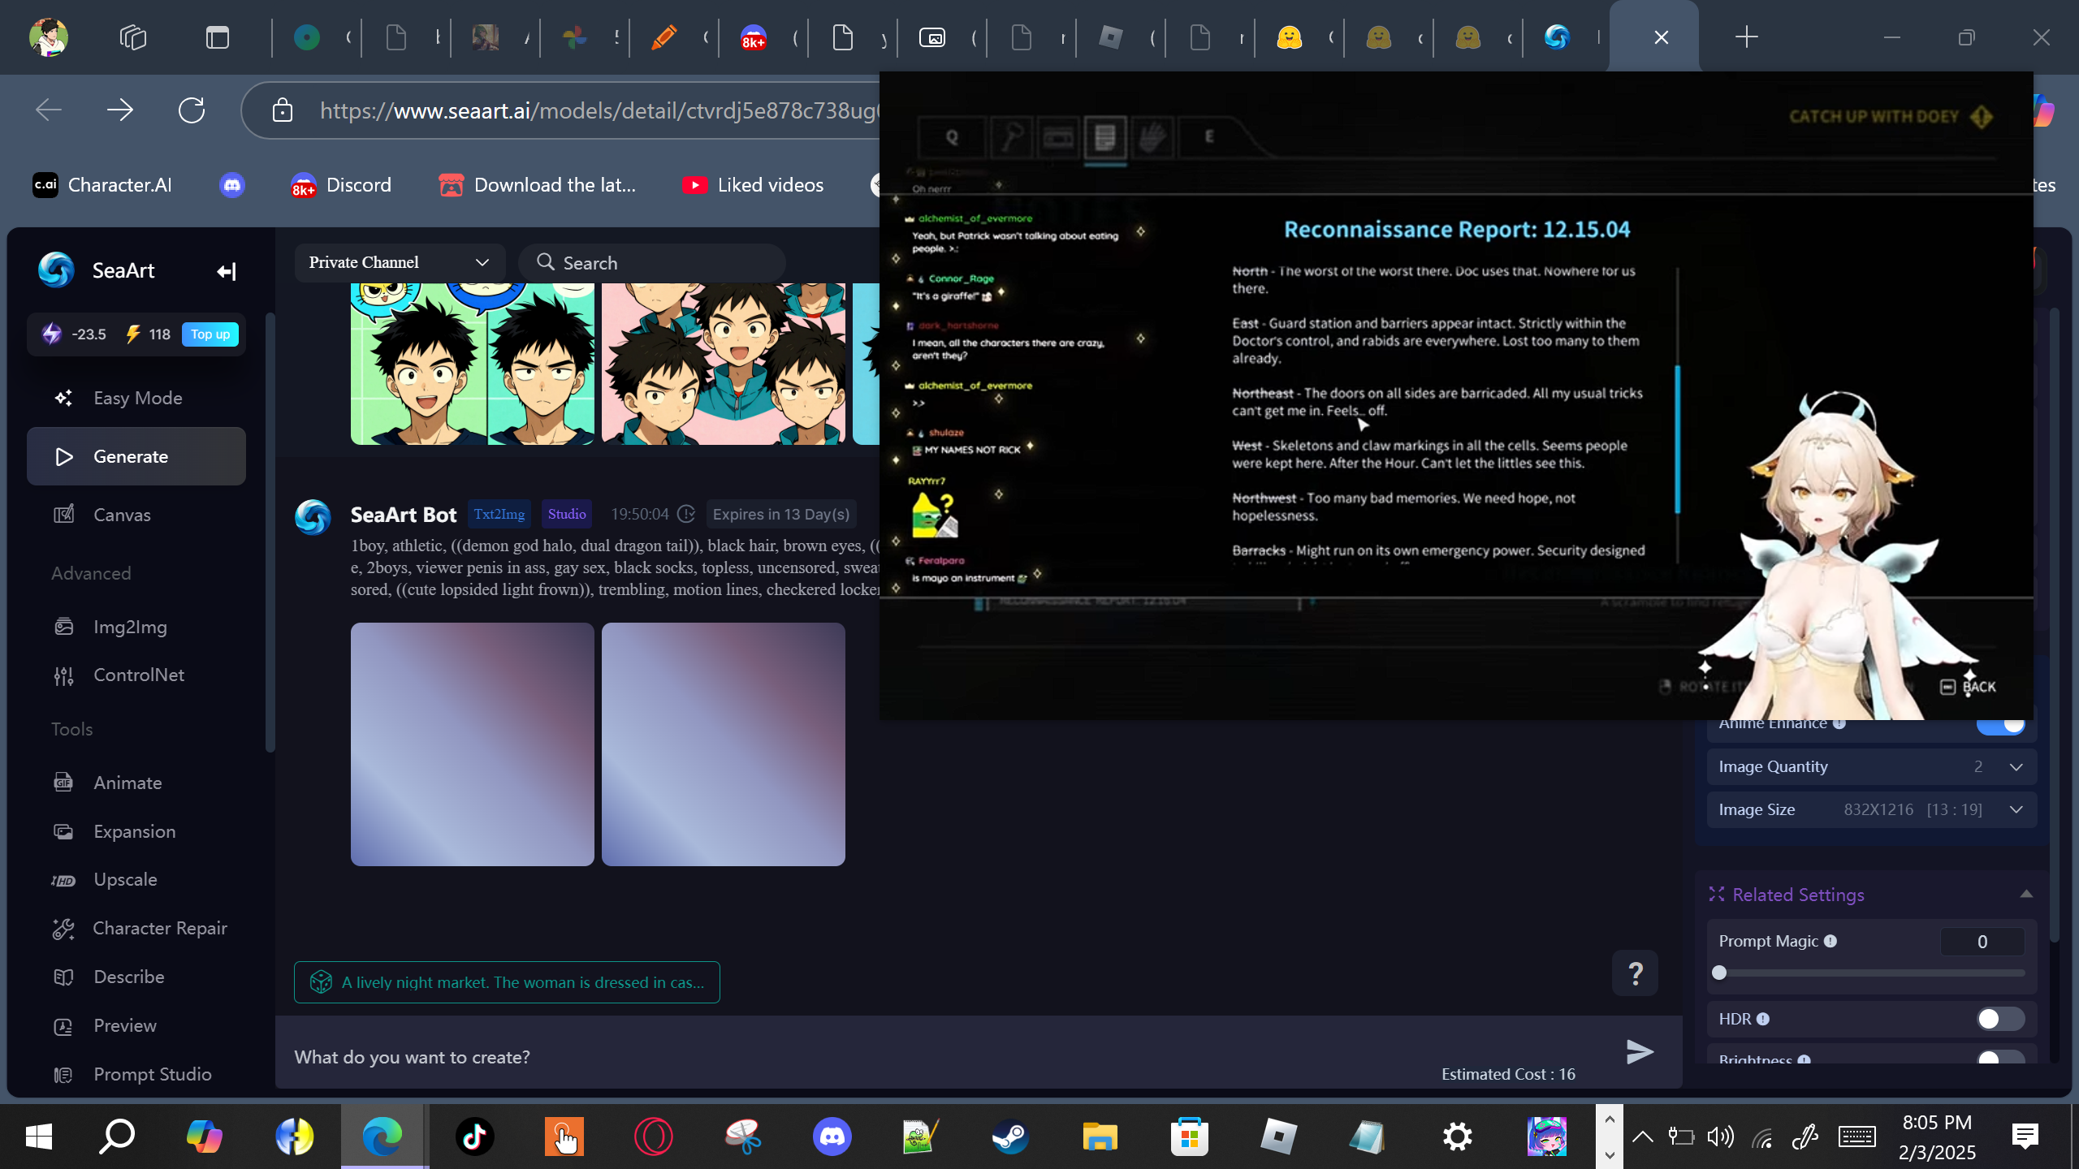Open the Private Channel dropdown
This screenshot has width=2079, height=1169.
coord(399,262)
